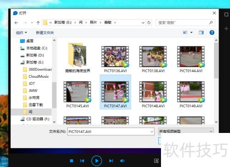This screenshot has height=167, width=230.
Task: Select CD 驱动器 (F:) drive
Action: [35, 119]
